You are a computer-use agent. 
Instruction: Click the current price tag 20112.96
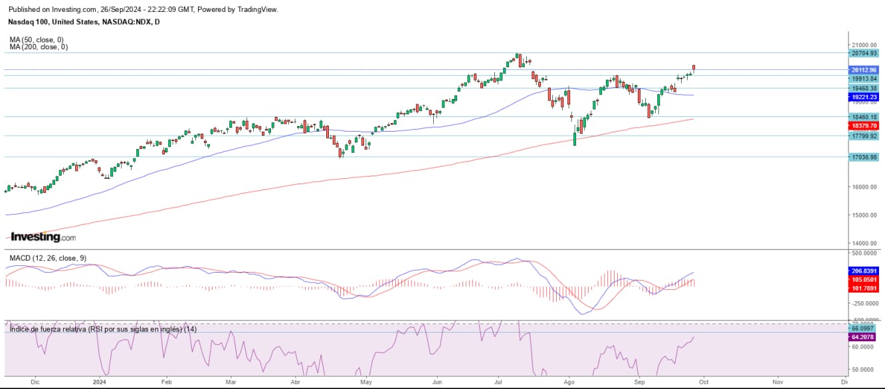point(864,70)
